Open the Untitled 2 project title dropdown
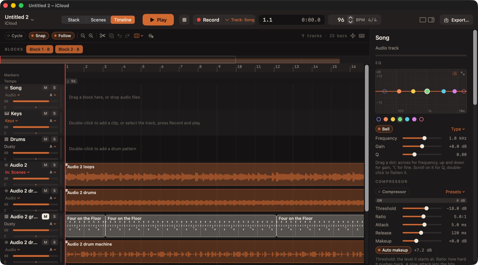This screenshot has height=265, width=478. click(x=19, y=20)
